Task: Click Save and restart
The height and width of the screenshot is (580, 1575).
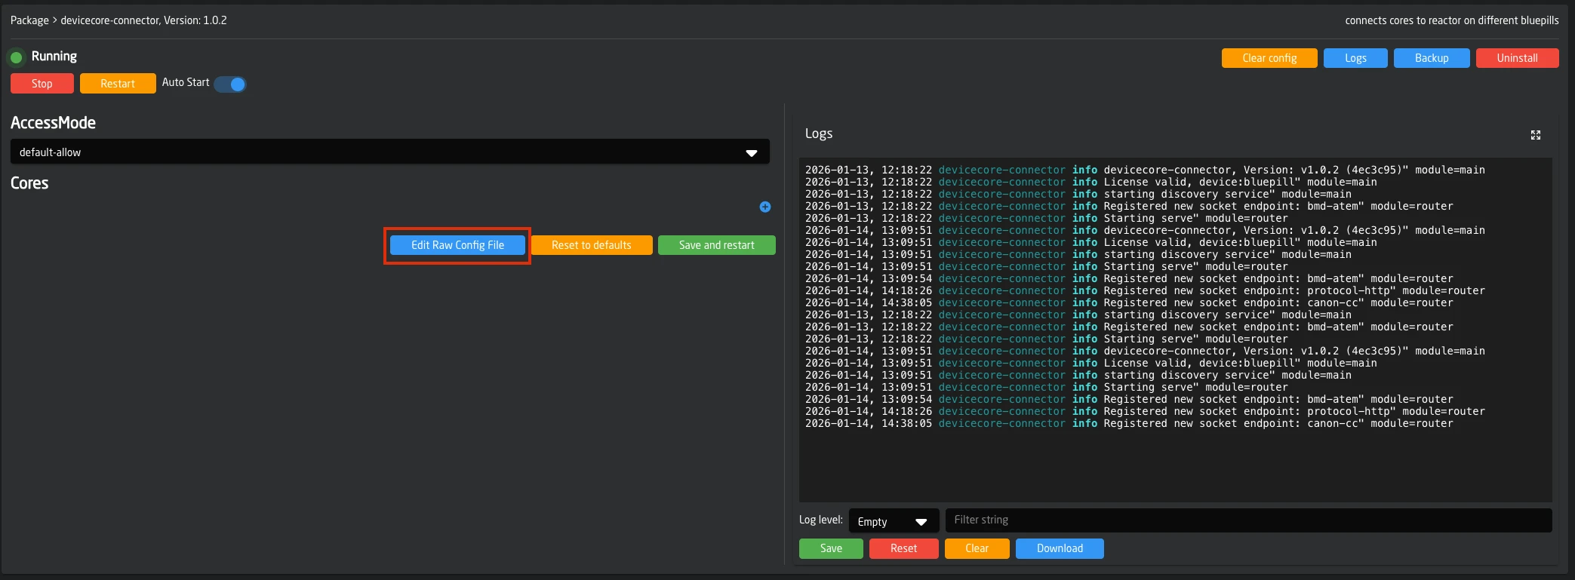Action: click(x=717, y=245)
